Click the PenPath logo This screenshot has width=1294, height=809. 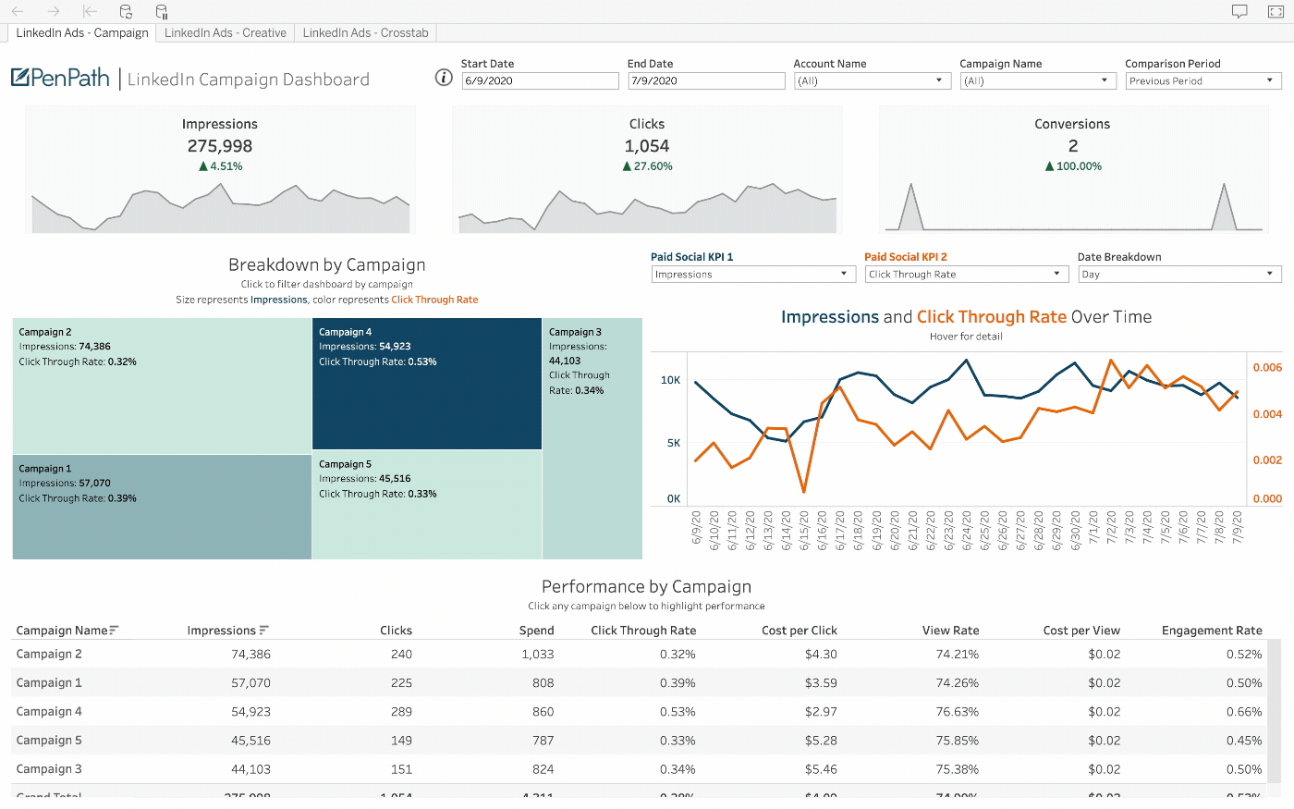point(61,78)
